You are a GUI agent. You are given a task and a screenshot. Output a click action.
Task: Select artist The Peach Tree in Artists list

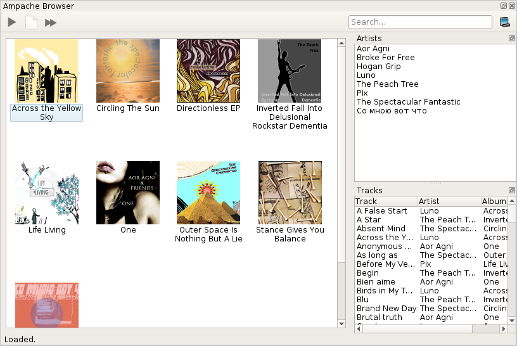click(387, 84)
